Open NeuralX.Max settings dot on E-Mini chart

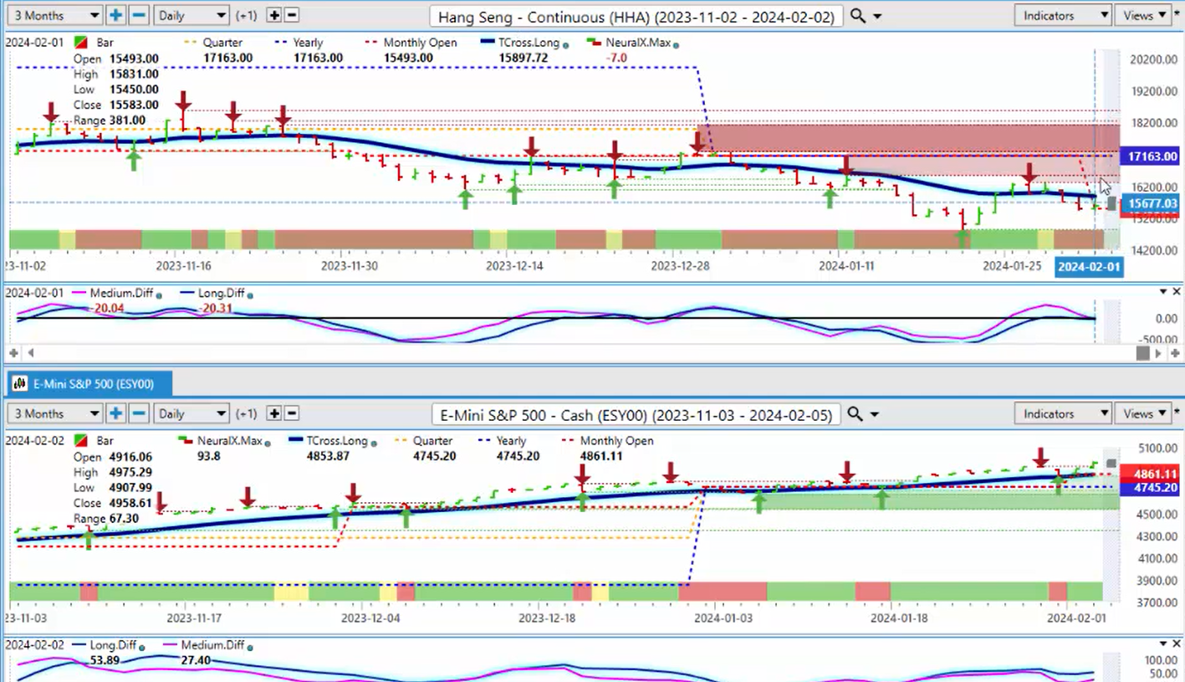click(267, 444)
